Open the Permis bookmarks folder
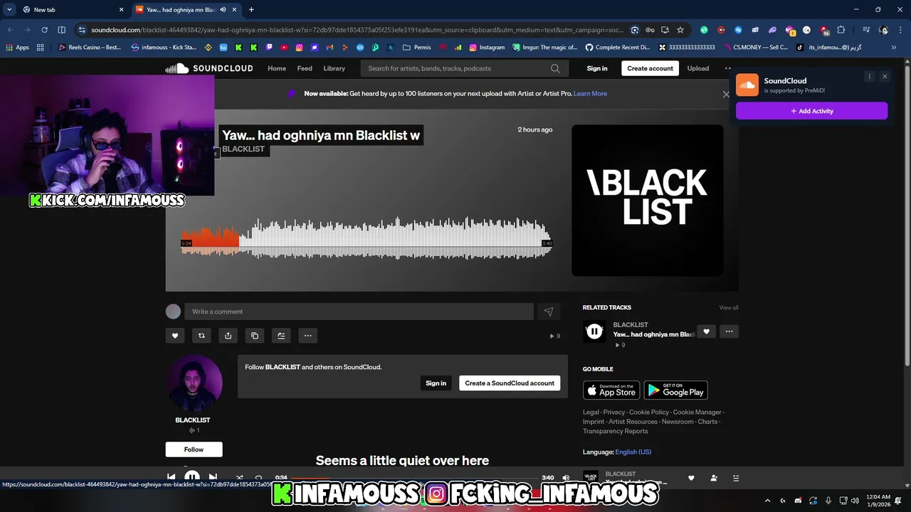Screen dimensions: 911x512 pos(416,48)
